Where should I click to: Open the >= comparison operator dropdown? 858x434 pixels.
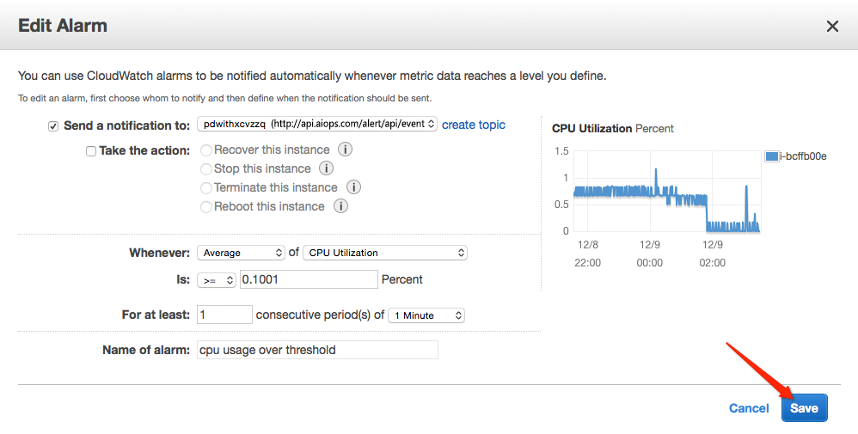click(216, 280)
